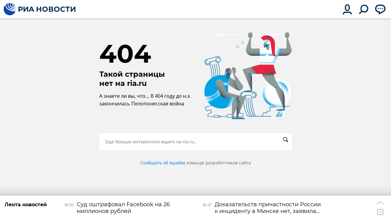Open the chat bubble icon

[x=380, y=9]
